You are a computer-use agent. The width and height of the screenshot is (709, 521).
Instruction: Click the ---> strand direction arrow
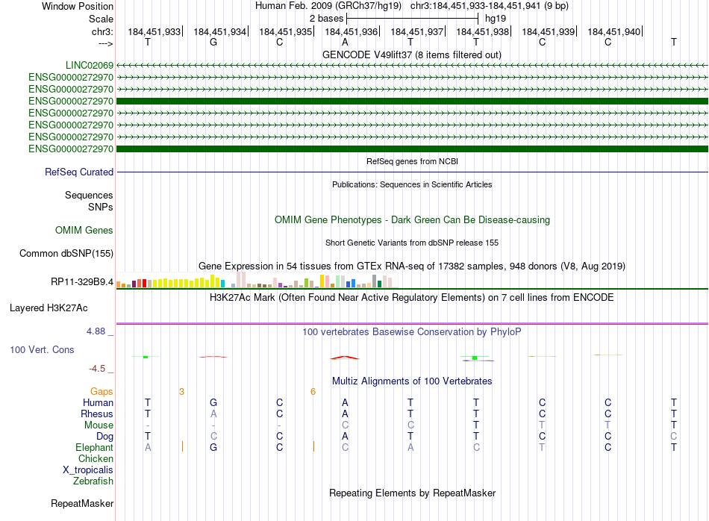[x=105, y=43]
